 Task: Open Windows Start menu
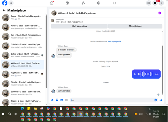point(3,114)
